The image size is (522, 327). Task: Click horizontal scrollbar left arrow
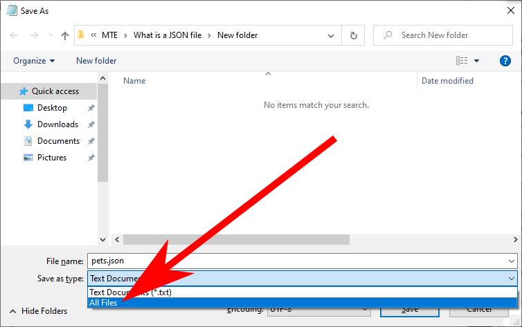tap(117, 239)
